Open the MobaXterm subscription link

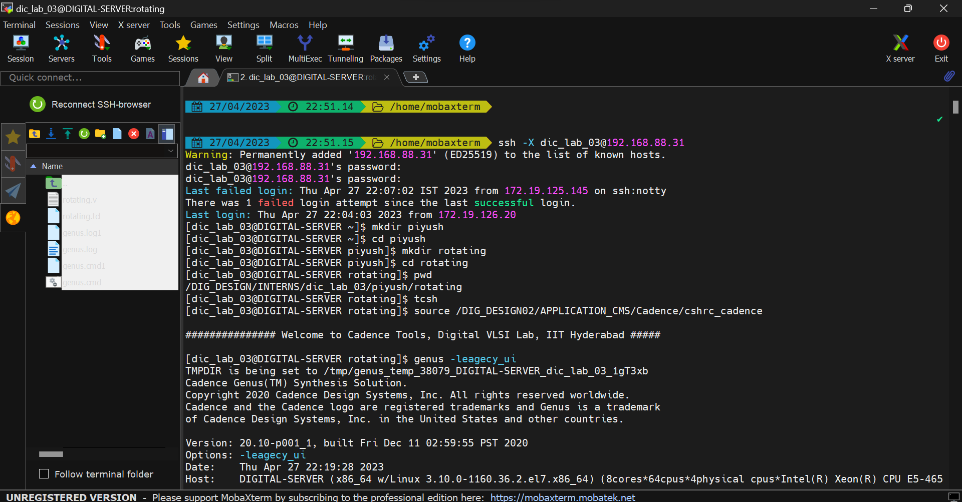[x=563, y=497]
